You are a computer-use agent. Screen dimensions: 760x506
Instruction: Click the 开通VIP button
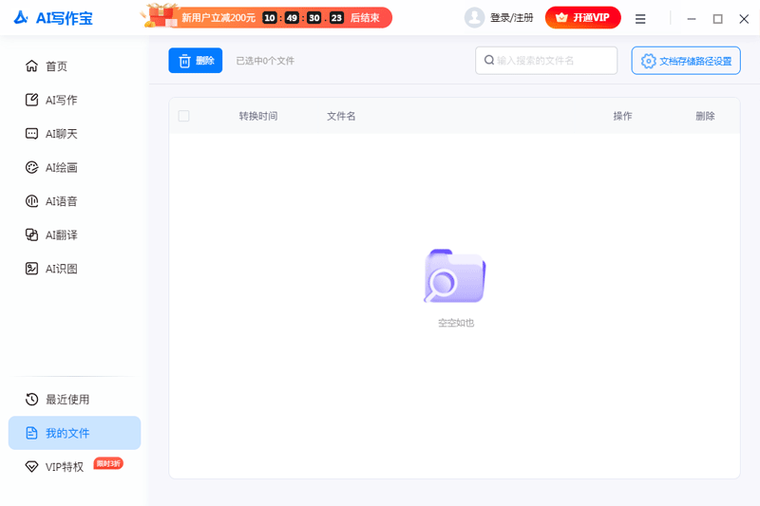pos(582,18)
